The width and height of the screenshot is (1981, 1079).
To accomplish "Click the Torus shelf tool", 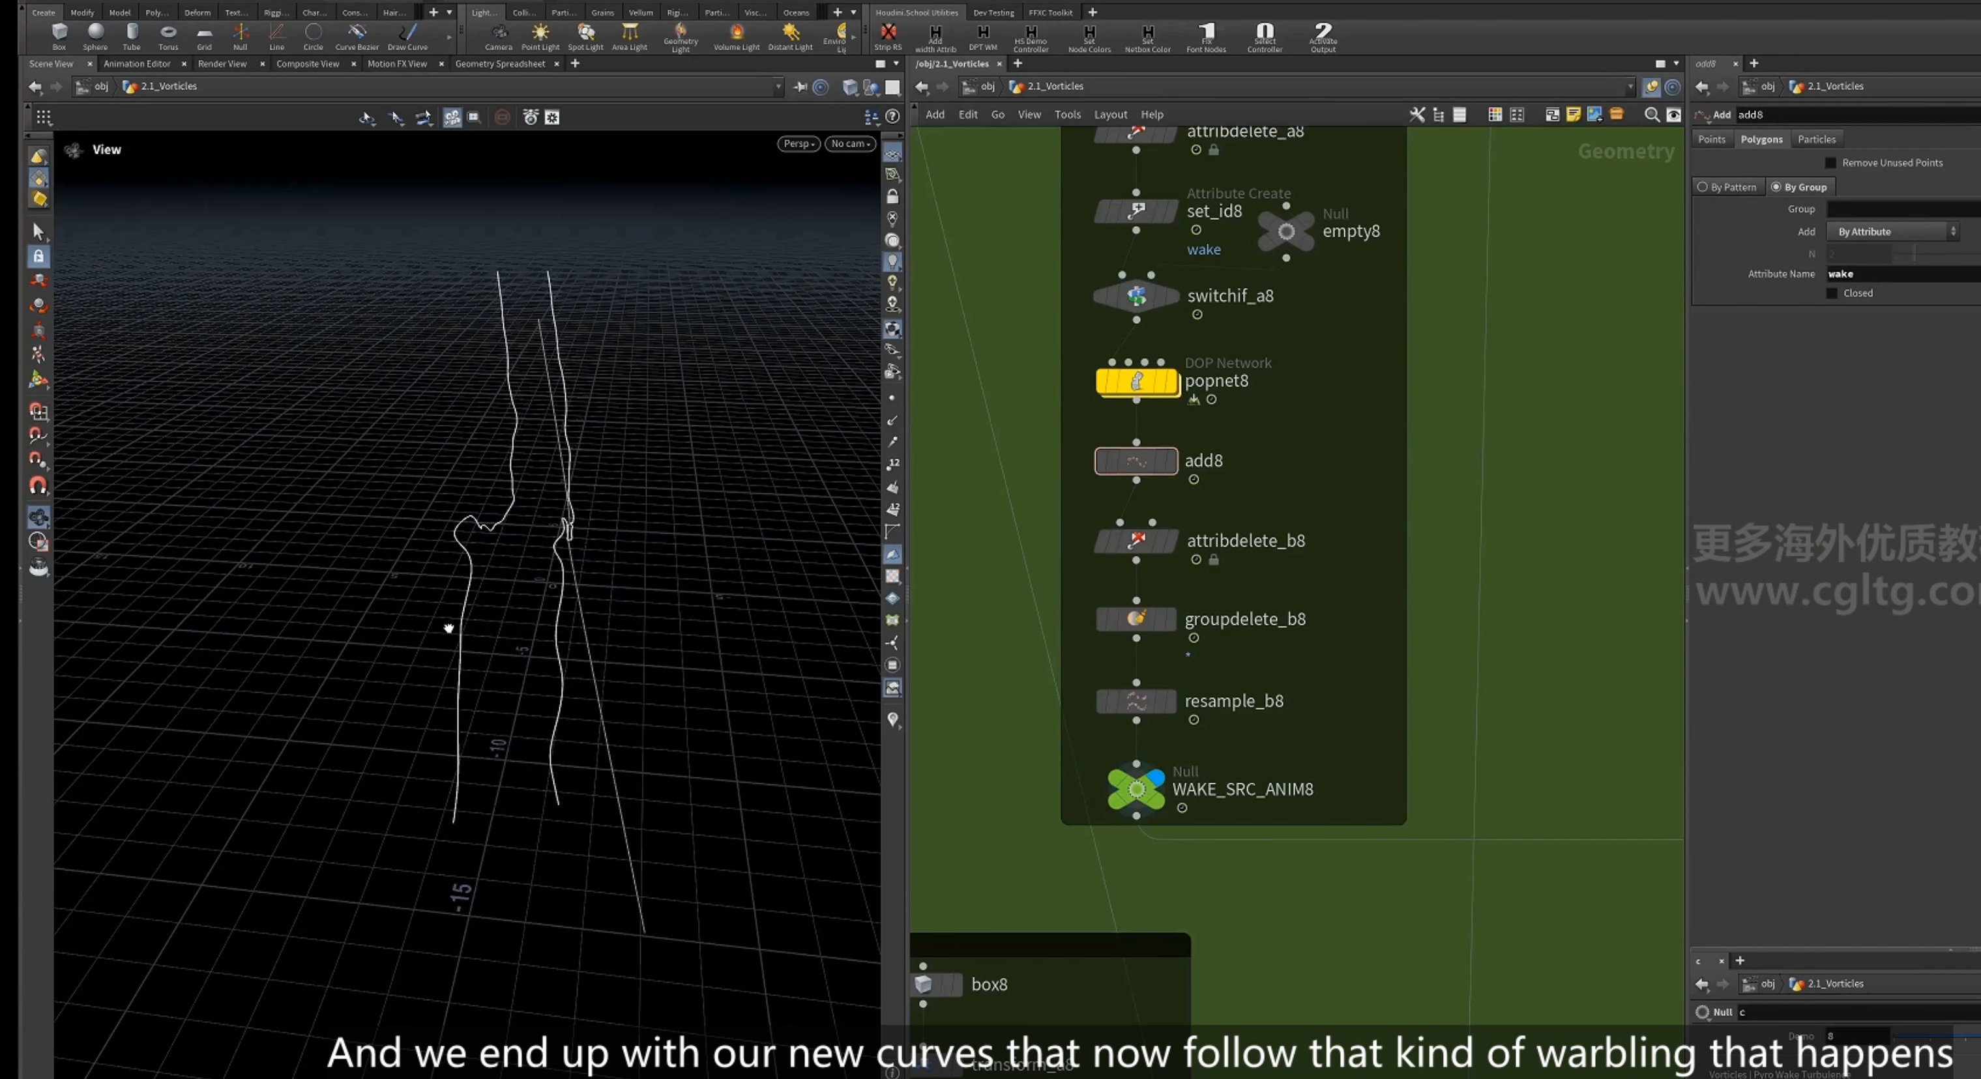I will (x=168, y=35).
